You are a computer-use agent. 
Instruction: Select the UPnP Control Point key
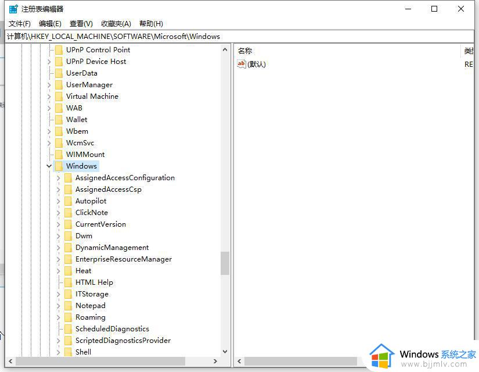click(98, 50)
